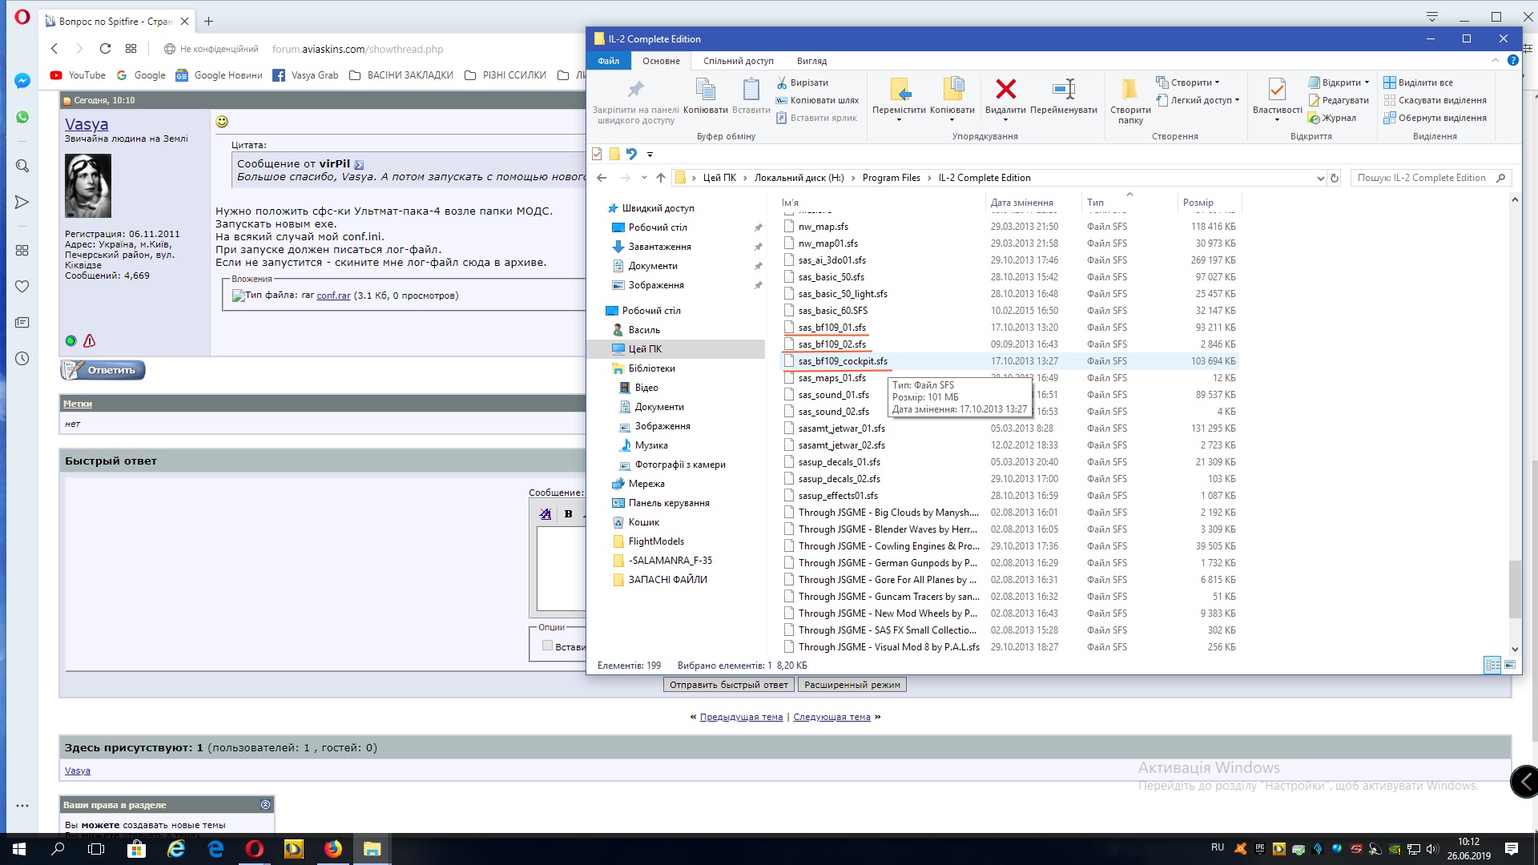Click the Cut scissors icon
This screenshot has height=865, width=1538.
pos(782,82)
